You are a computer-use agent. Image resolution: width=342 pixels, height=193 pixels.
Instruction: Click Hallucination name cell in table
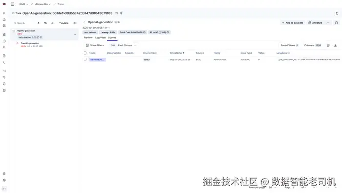(x=220, y=59)
